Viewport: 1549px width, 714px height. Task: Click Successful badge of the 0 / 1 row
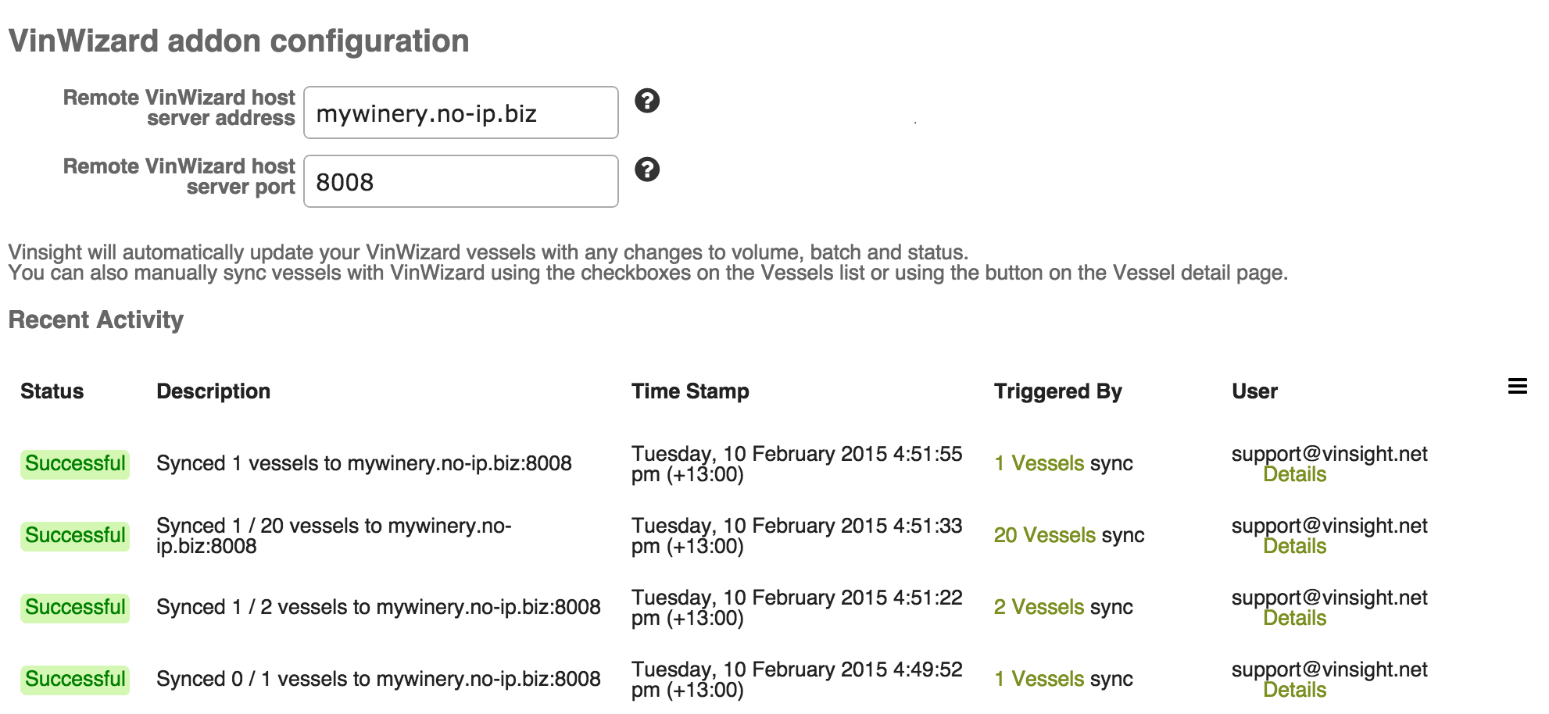pos(75,680)
